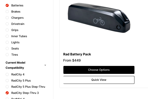Enable the Drivetrain filter
148x99 pixels.
(7, 24)
